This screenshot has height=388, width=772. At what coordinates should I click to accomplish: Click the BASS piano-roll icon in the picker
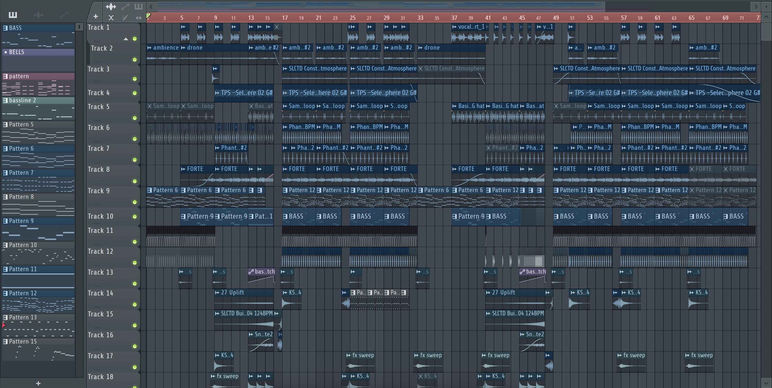[x=5, y=28]
